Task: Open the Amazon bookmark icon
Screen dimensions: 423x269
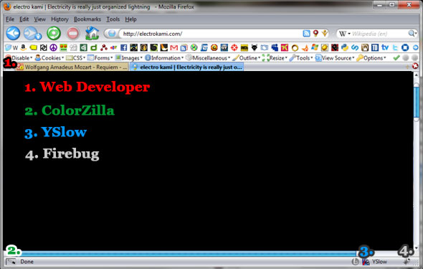Action: point(24,48)
